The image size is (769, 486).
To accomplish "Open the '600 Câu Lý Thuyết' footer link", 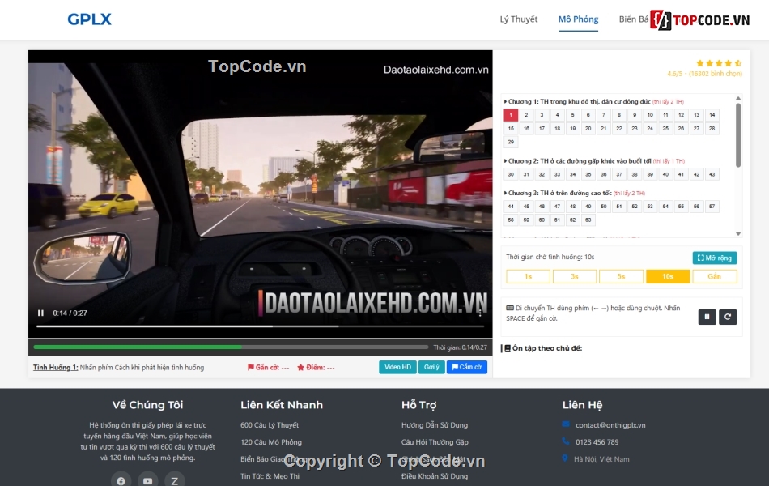I will (270, 425).
